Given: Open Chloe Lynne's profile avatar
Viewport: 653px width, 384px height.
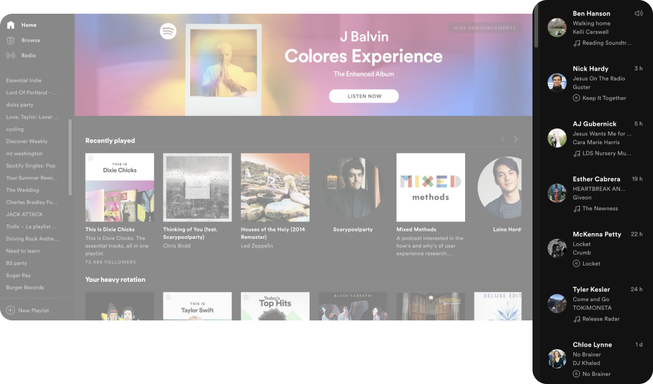Looking at the screenshot, I should [557, 358].
